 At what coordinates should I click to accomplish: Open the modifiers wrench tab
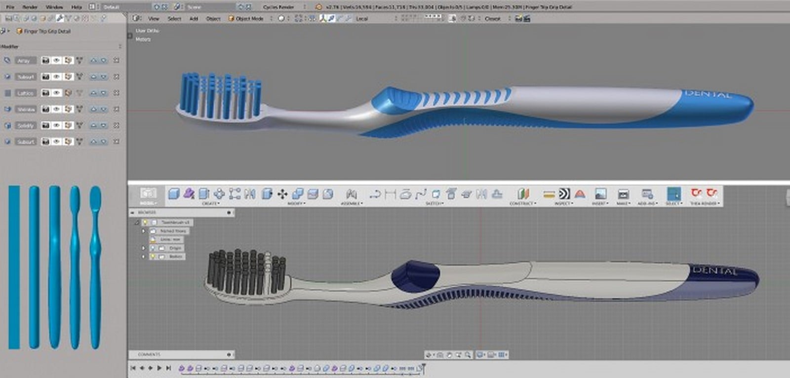[x=60, y=18]
